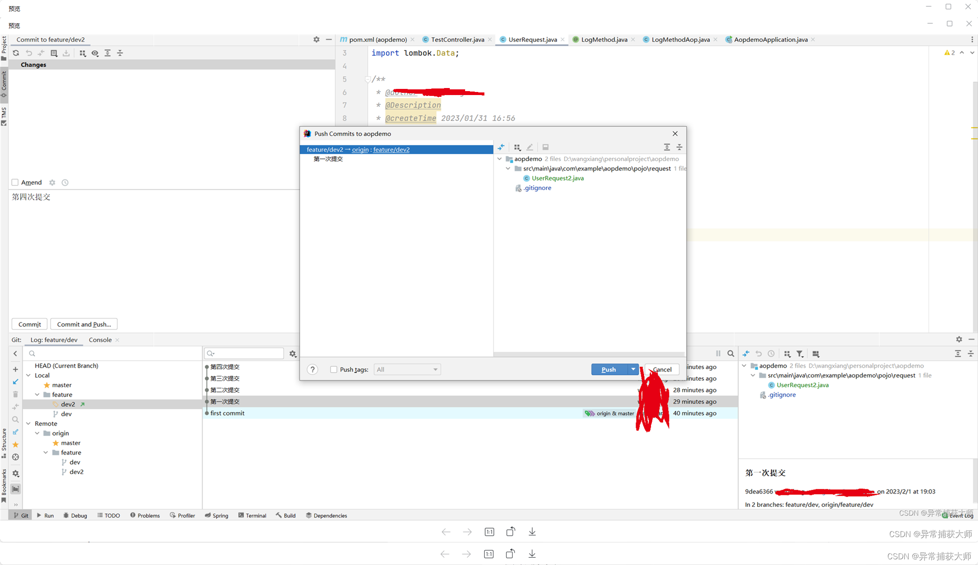Click the settings gear icon in Git panel
This screenshot has height=565, width=978.
[292, 353]
